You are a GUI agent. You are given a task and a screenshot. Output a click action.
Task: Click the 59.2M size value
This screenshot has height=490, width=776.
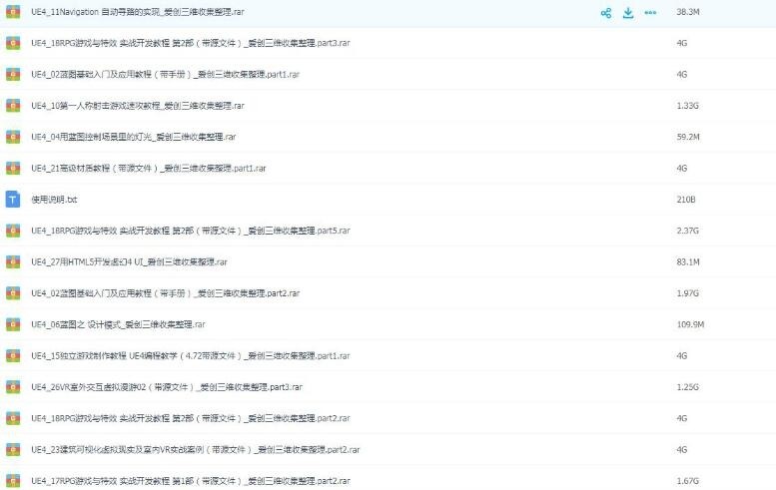tap(688, 137)
